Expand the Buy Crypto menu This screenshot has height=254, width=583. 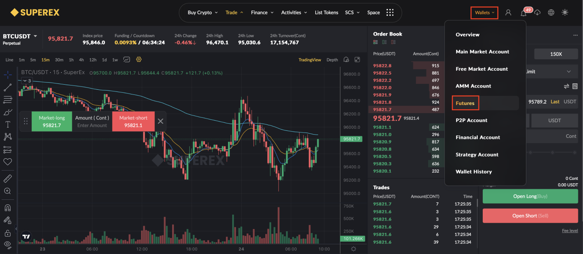pyautogui.click(x=203, y=13)
